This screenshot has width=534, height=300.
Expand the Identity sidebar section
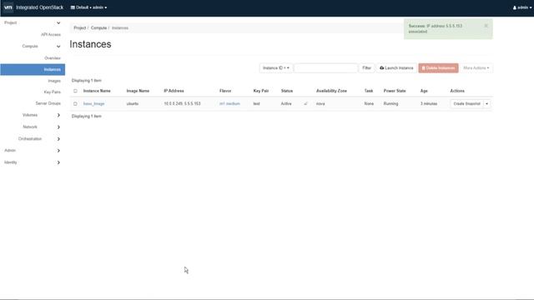point(33,162)
